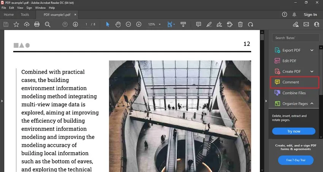Go to next page with down arrow
Screen dimensions: 323x172
coord(75,24)
